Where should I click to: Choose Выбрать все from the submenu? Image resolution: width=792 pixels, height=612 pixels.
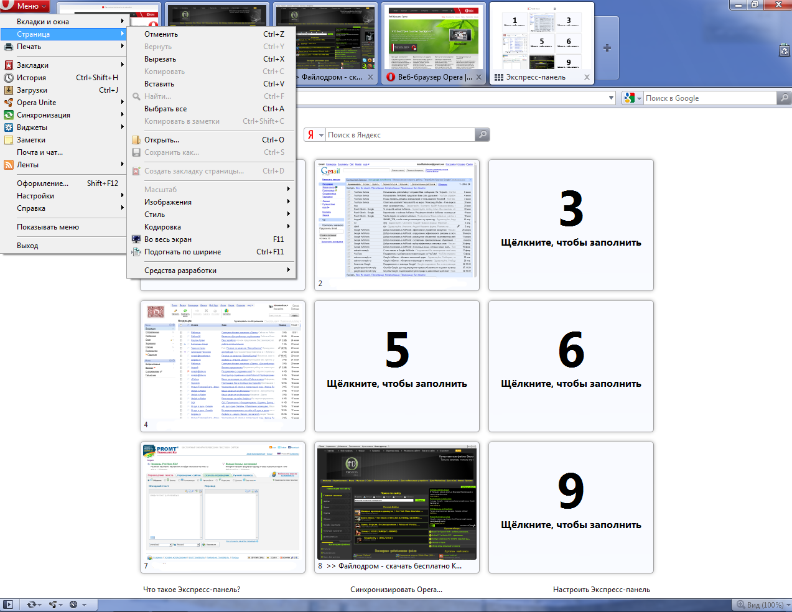[211, 109]
